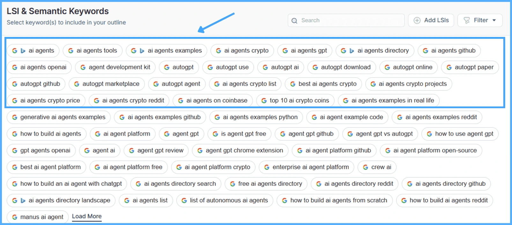Click the magnifying glass icon in search bar

[294, 20]
